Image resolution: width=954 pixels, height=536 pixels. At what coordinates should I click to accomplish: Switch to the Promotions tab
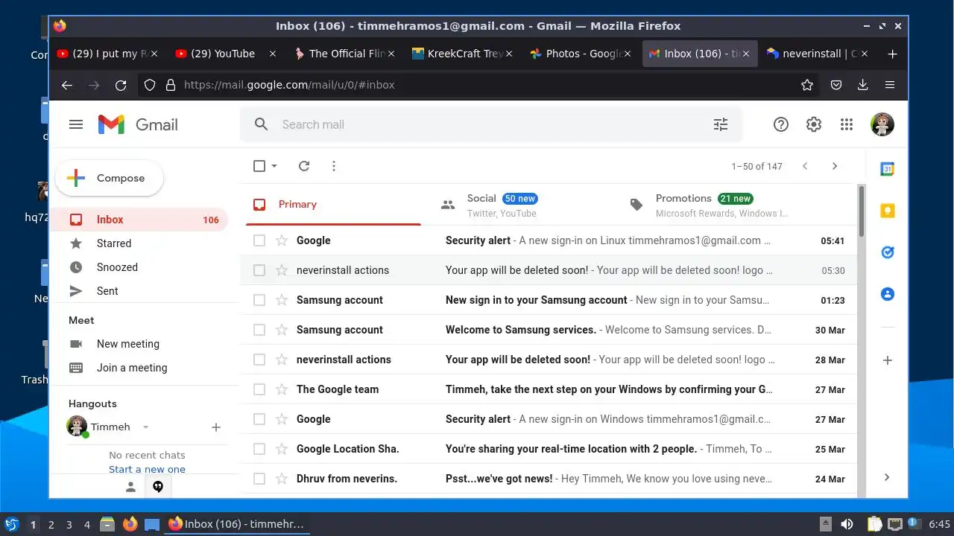(710, 205)
